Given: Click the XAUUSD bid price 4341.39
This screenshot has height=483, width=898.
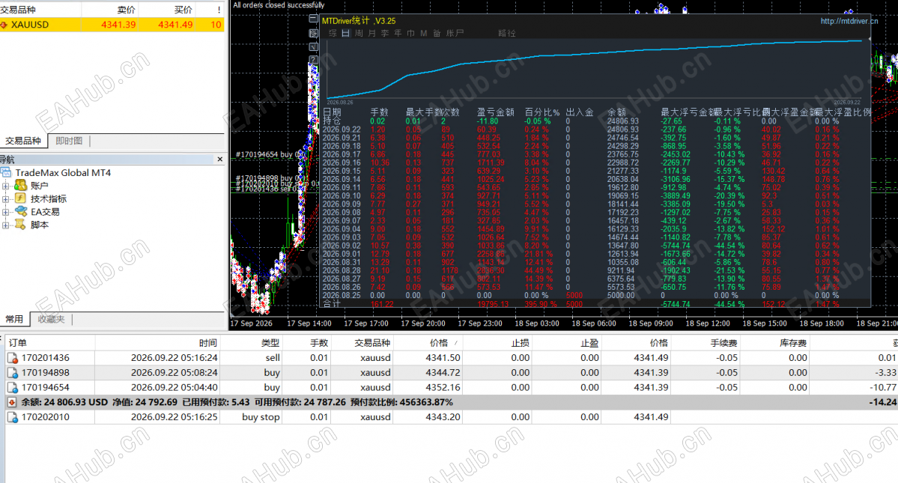Looking at the screenshot, I should pos(118,25).
